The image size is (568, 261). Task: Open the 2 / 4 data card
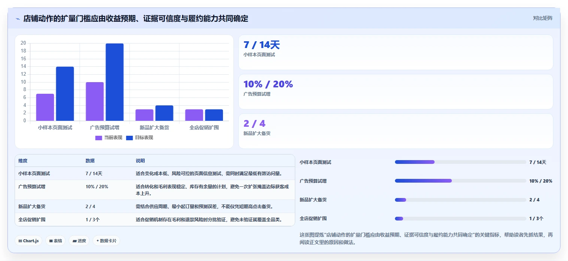[396, 131]
